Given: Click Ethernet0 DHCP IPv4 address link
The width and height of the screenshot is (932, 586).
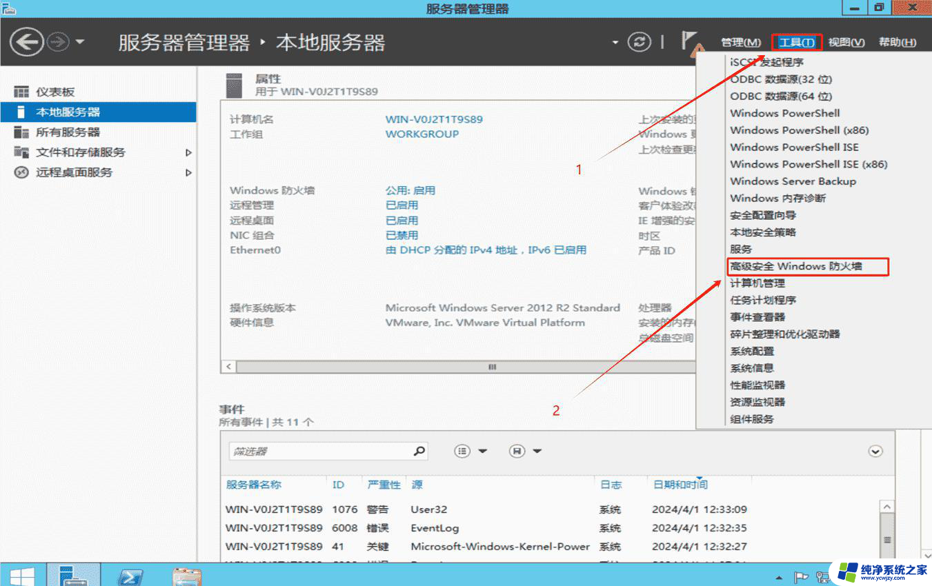Looking at the screenshot, I should pyautogui.click(x=486, y=250).
